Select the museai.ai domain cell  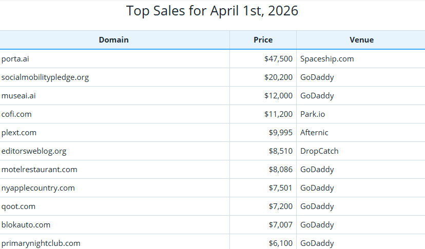[114, 95]
